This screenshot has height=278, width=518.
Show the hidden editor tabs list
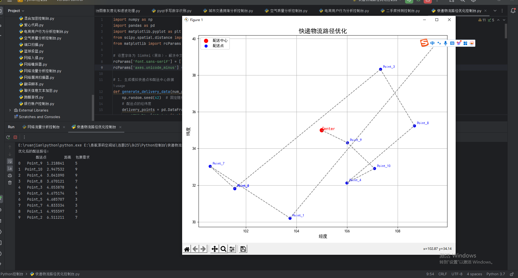click(x=495, y=11)
